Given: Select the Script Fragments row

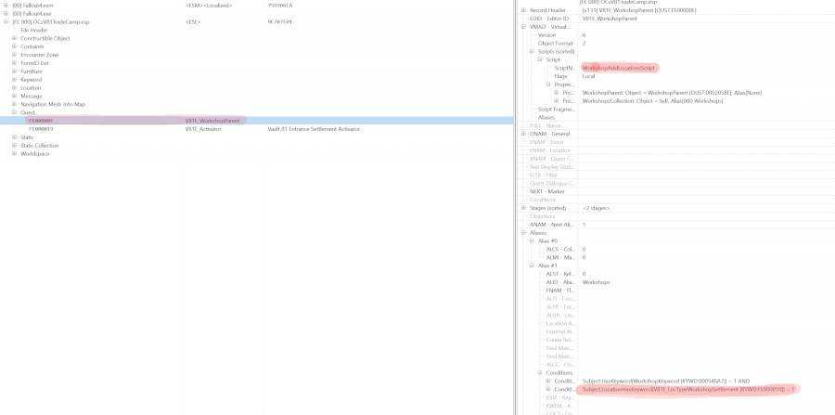Looking at the screenshot, I should [x=557, y=110].
